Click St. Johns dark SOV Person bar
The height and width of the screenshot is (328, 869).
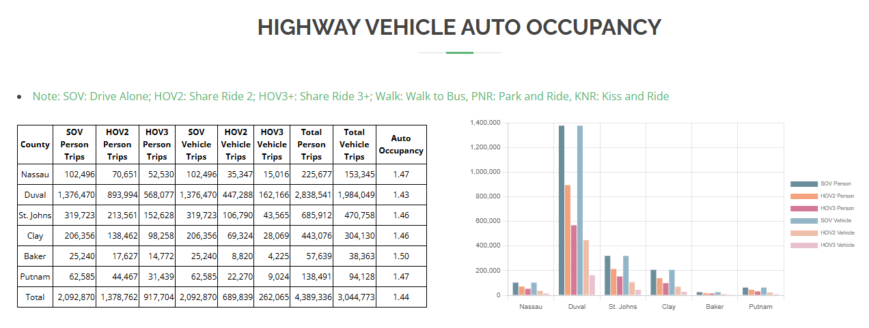(607, 275)
